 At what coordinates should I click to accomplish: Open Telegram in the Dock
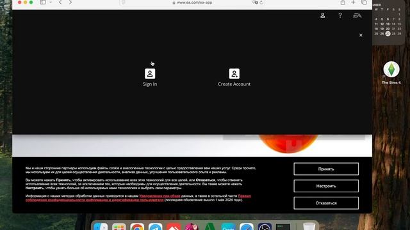click(x=155, y=226)
